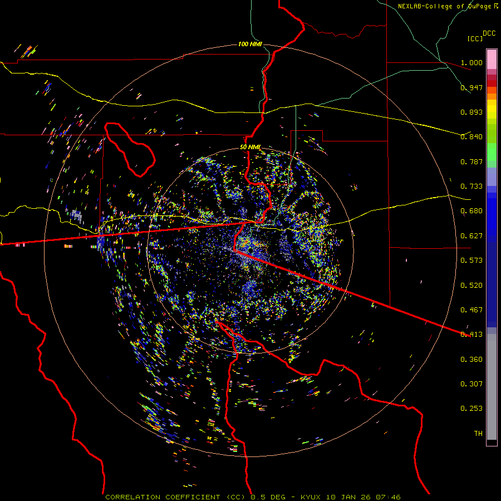The image size is (501, 501).
Task: Select the 0.947 legend value
Action: [x=471, y=87]
